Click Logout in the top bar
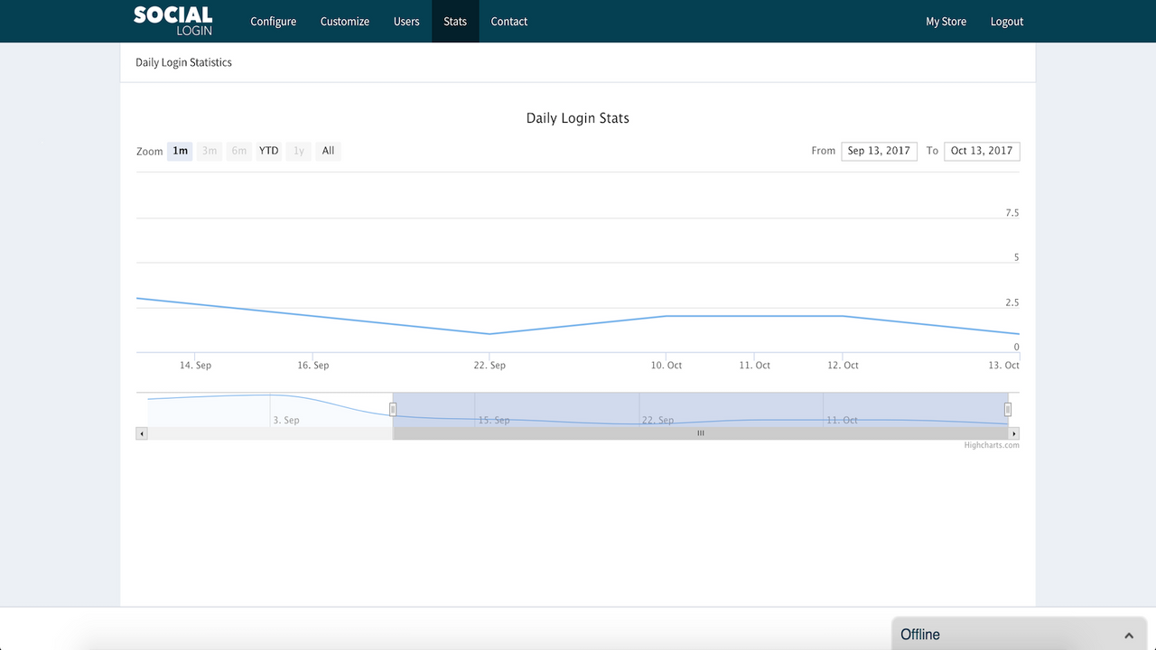The height and width of the screenshot is (650, 1156). tap(1006, 21)
